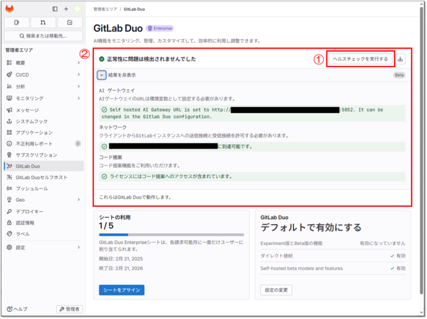Click the デプロイキー key icon

(x=9, y=211)
